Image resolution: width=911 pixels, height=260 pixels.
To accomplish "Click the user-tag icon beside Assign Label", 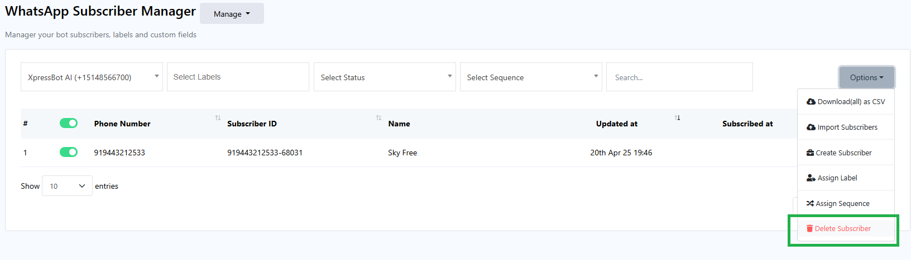I will pos(811,178).
